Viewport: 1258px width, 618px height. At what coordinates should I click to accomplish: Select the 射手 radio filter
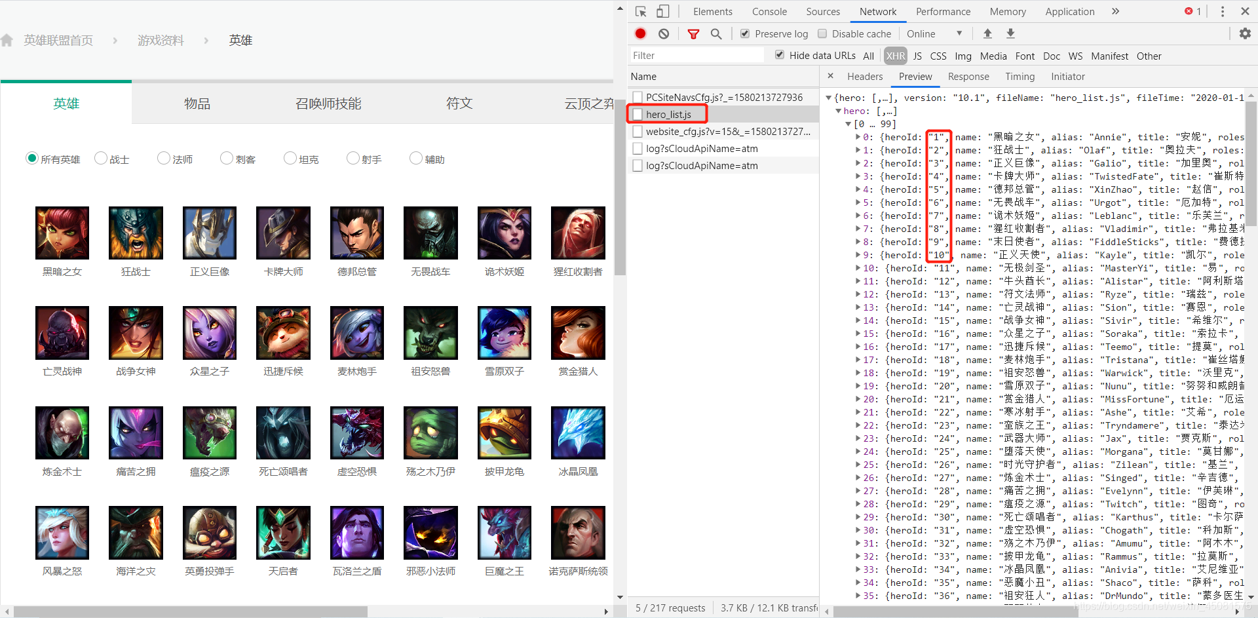click(x=353, y=158)
